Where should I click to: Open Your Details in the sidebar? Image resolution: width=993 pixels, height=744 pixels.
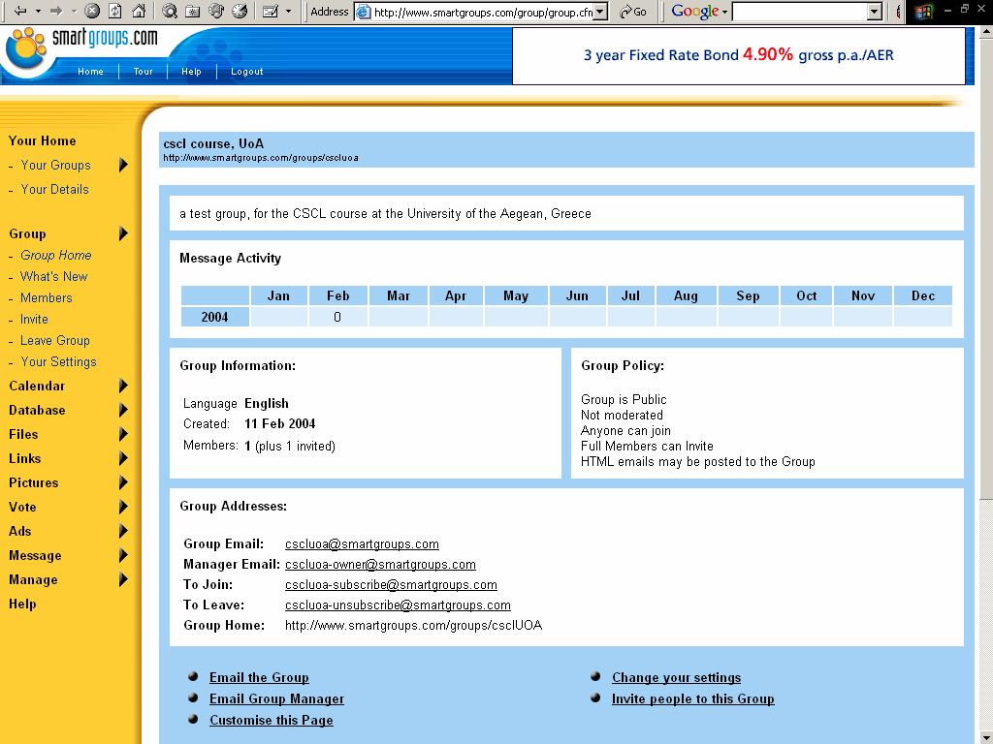point(54,189)
